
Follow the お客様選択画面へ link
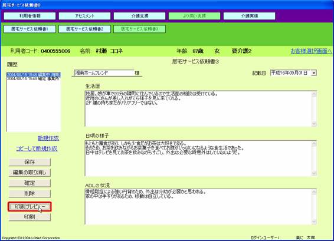point(311,51)
